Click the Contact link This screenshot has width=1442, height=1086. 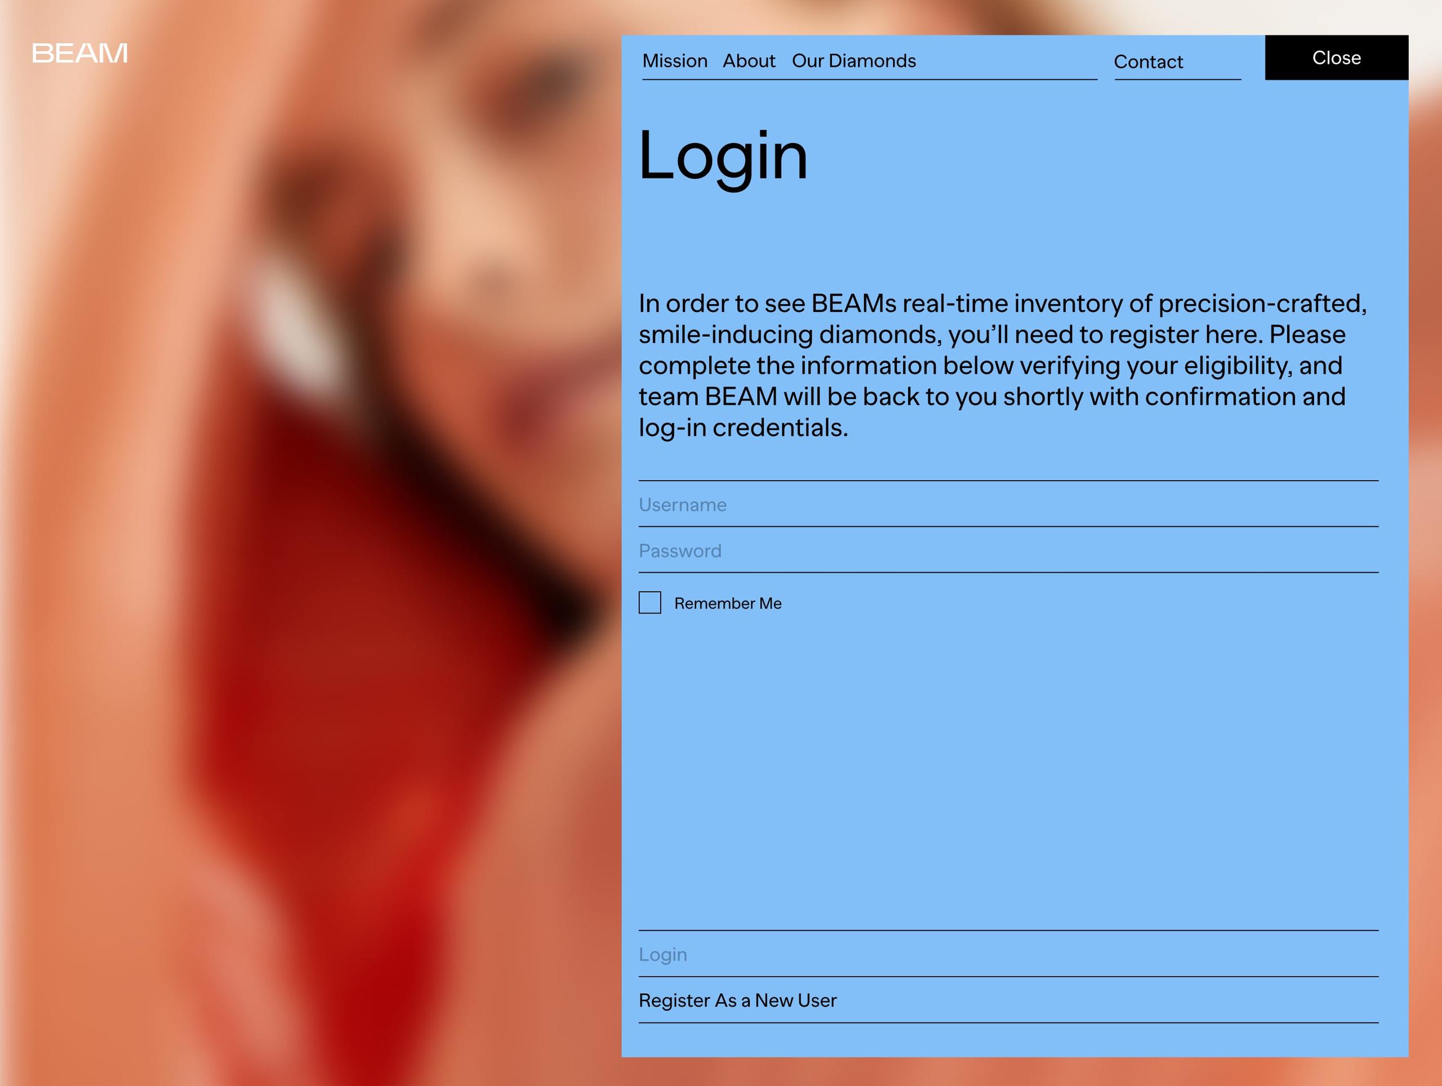pos(1147,61)
